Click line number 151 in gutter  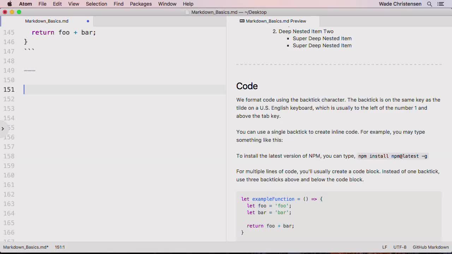(9, 90)
